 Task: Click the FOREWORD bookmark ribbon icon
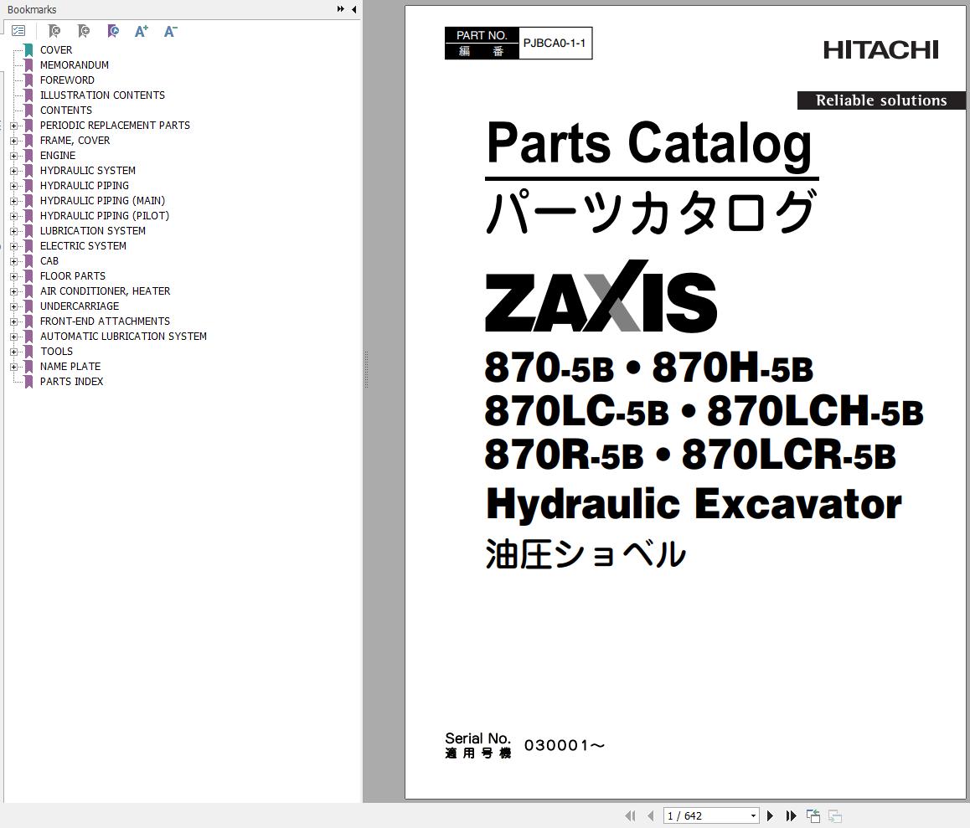point(28,80)
